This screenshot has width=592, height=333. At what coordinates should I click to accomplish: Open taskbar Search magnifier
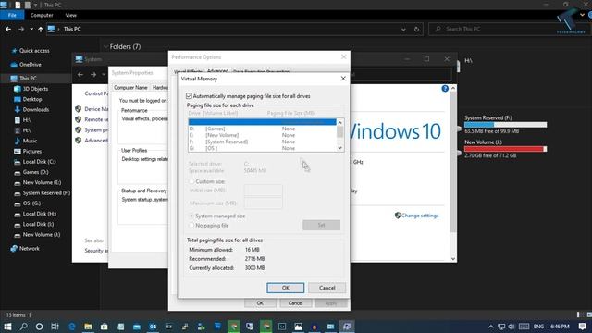tap(23, 327)
